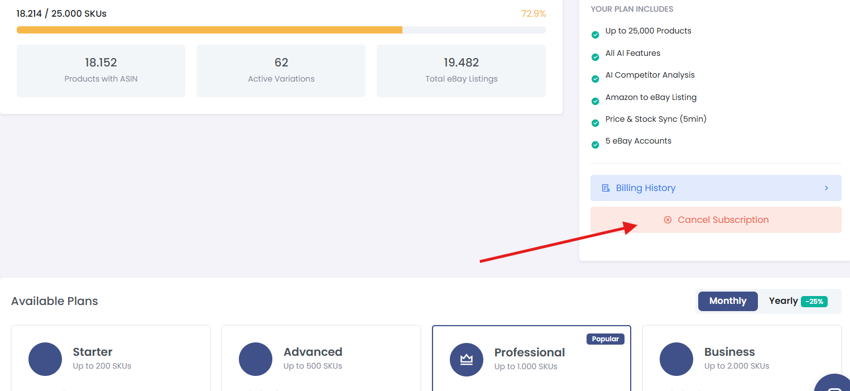The width and height of the screenshot is (850, 391).
Task: Select the Professional plan card
Action: click(x=531, y=358)
